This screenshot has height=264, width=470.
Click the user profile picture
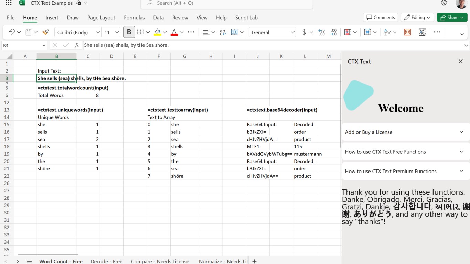[x=461, y=3]
